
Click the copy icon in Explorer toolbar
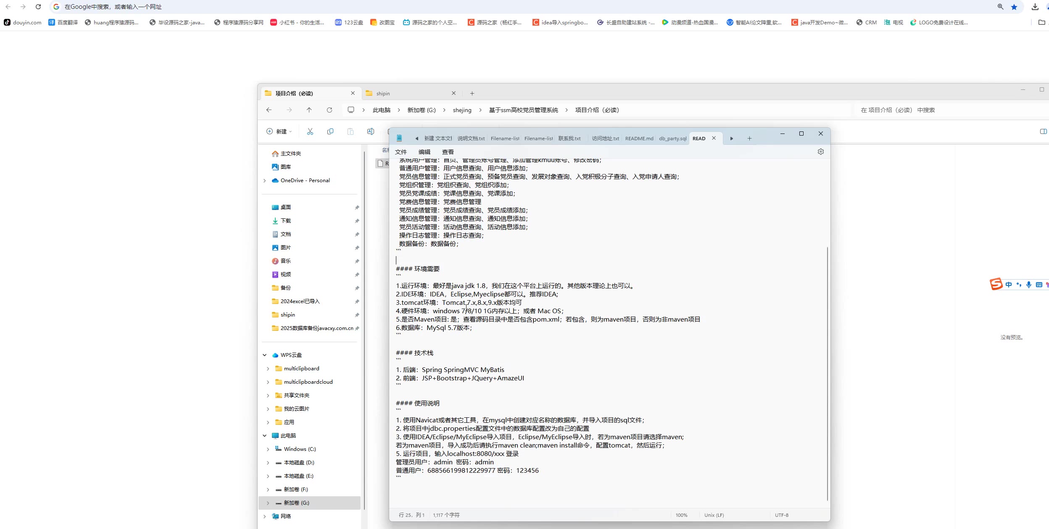[x=330, y=131]
